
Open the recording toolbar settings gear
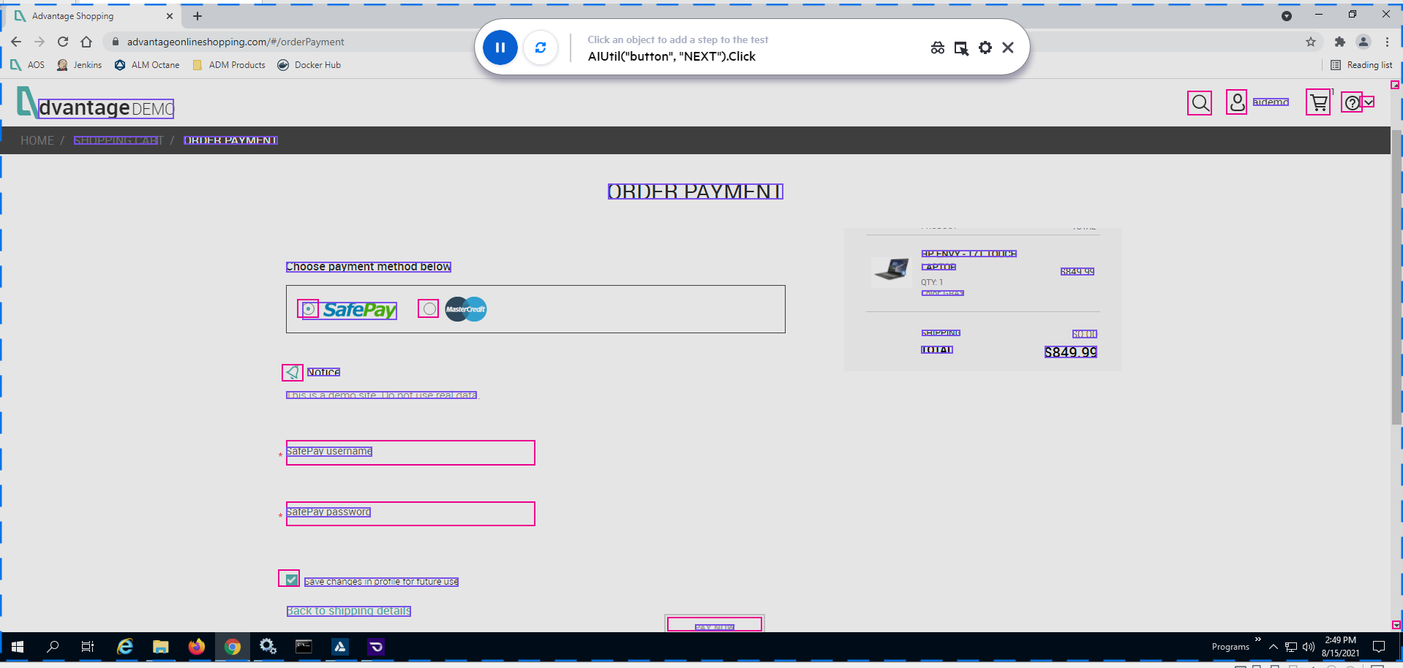pos(985,48)
